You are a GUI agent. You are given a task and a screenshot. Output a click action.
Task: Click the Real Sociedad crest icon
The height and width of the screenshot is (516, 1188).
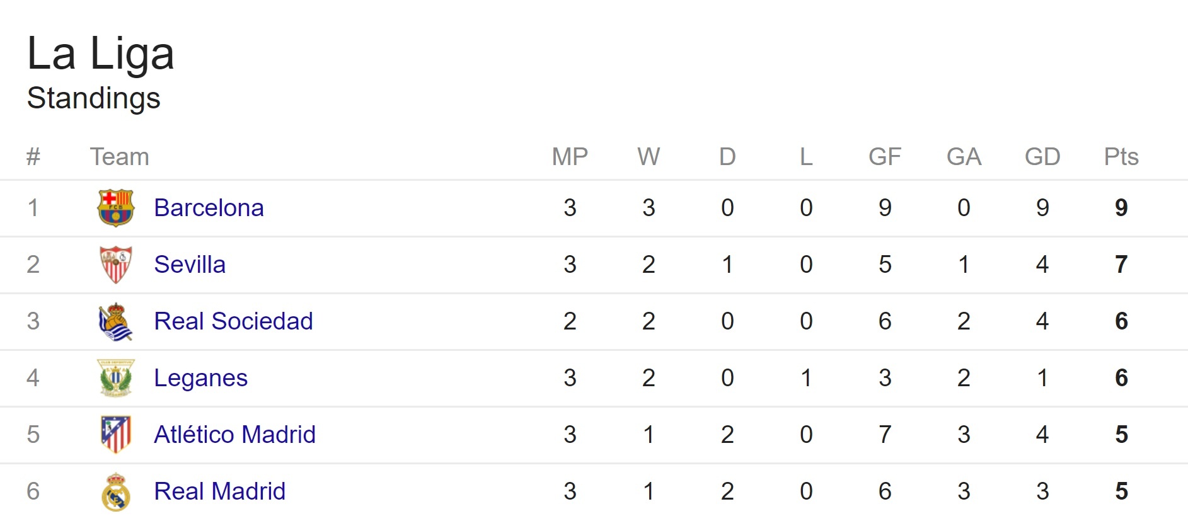pos(116,321)
